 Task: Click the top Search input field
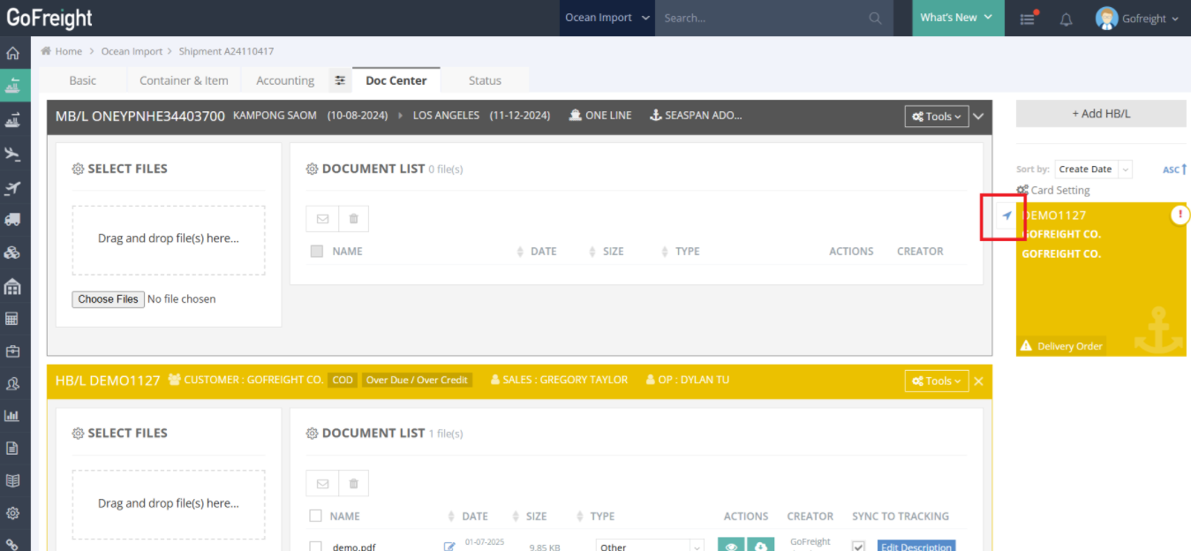tap(764, 18)
